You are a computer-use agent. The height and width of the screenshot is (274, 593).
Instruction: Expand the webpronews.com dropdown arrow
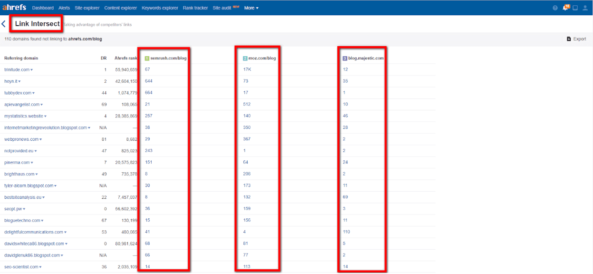pyautogui.click(x=40, y=139)
